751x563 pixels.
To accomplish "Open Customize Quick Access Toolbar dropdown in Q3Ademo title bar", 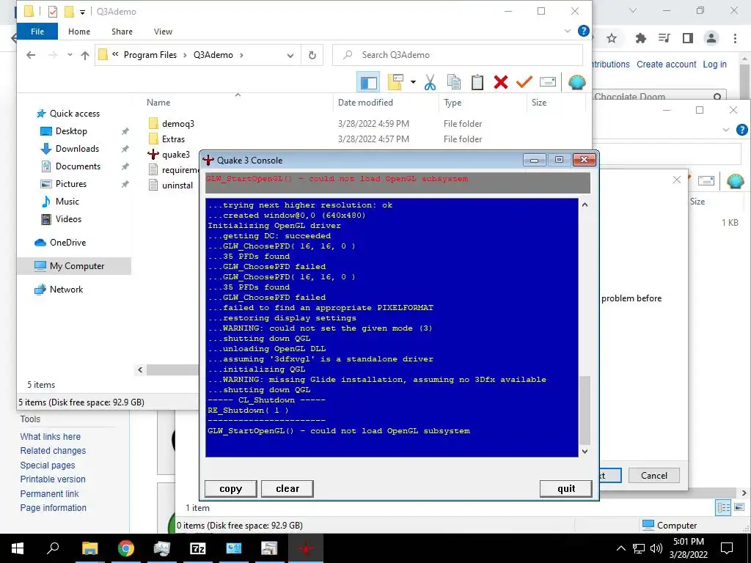I will [82, 12].
